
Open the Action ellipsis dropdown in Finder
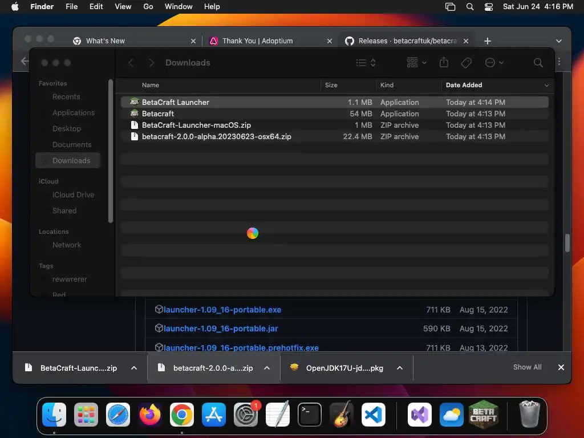[494, 63]
